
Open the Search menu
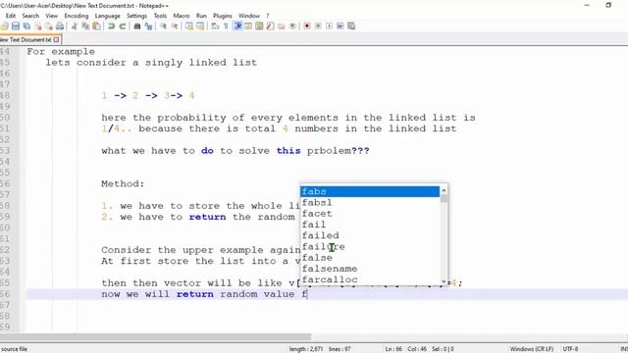(30, 16)
